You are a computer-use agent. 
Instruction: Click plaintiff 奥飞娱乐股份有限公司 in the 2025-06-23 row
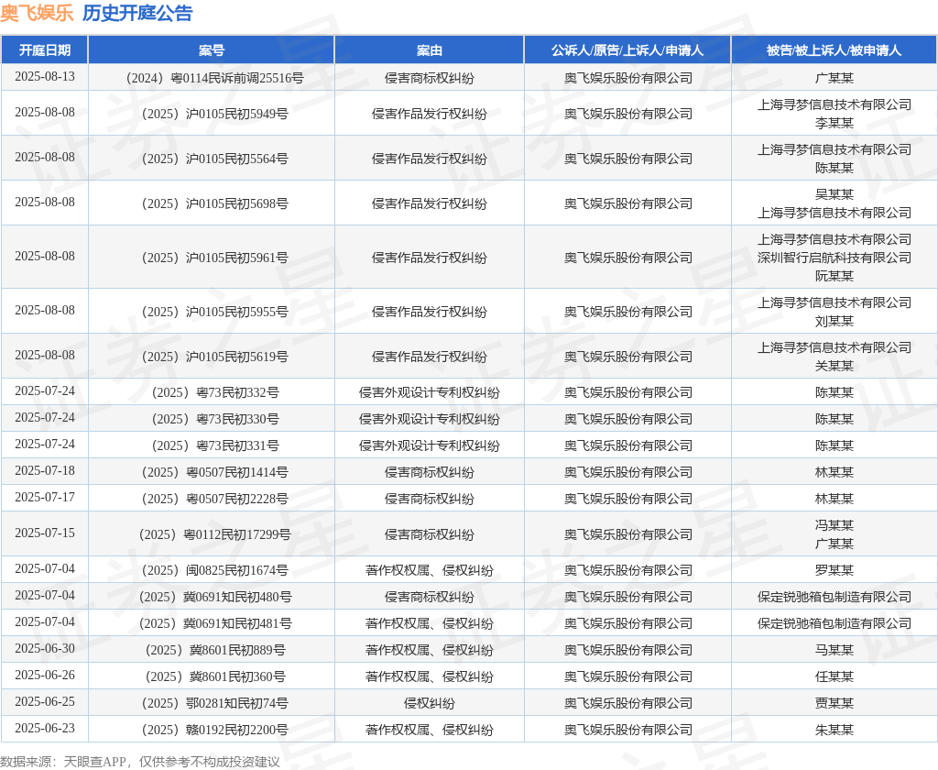628,730
